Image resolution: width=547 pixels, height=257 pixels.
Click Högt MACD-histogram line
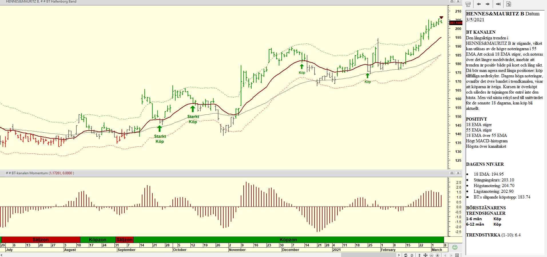coord(487,141)
